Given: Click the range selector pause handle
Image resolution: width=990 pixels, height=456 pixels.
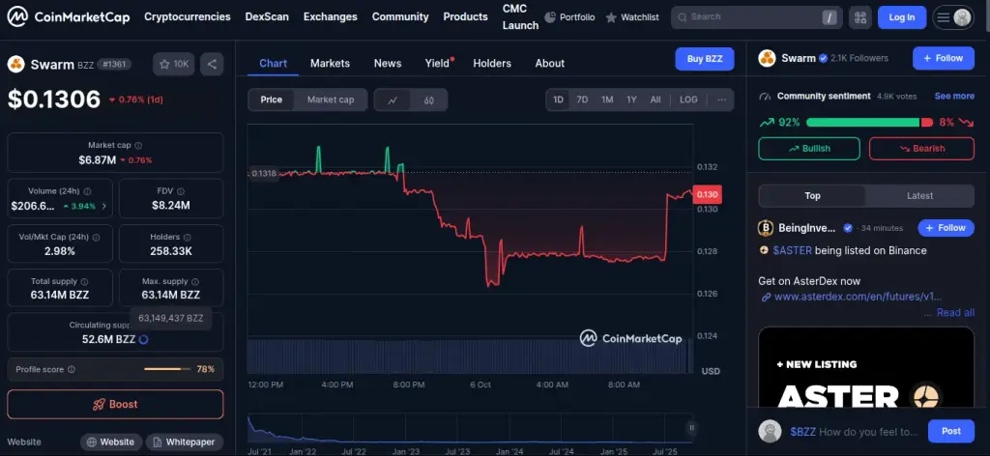Looking at the screenshot, I should [692, 428].
